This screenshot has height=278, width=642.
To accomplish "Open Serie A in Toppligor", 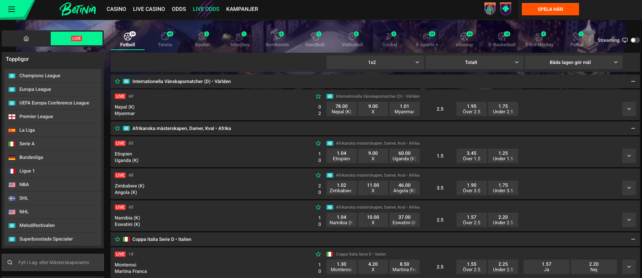I will 53,144.
